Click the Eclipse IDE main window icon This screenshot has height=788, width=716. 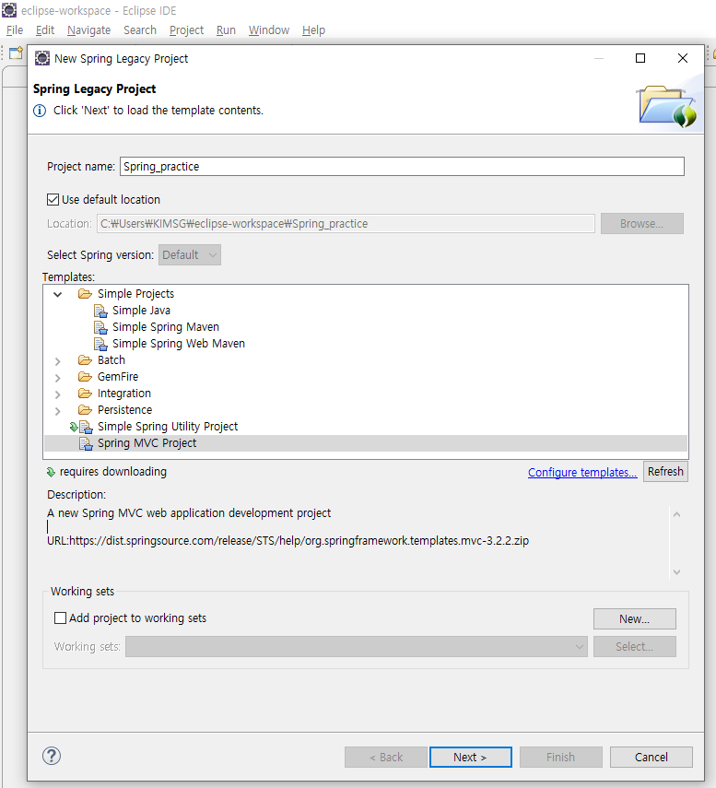point(9,10)
